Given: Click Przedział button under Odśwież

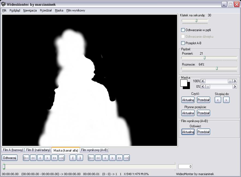Looking at the screenshot, I should pyautogui.click(x=204, y=132).
